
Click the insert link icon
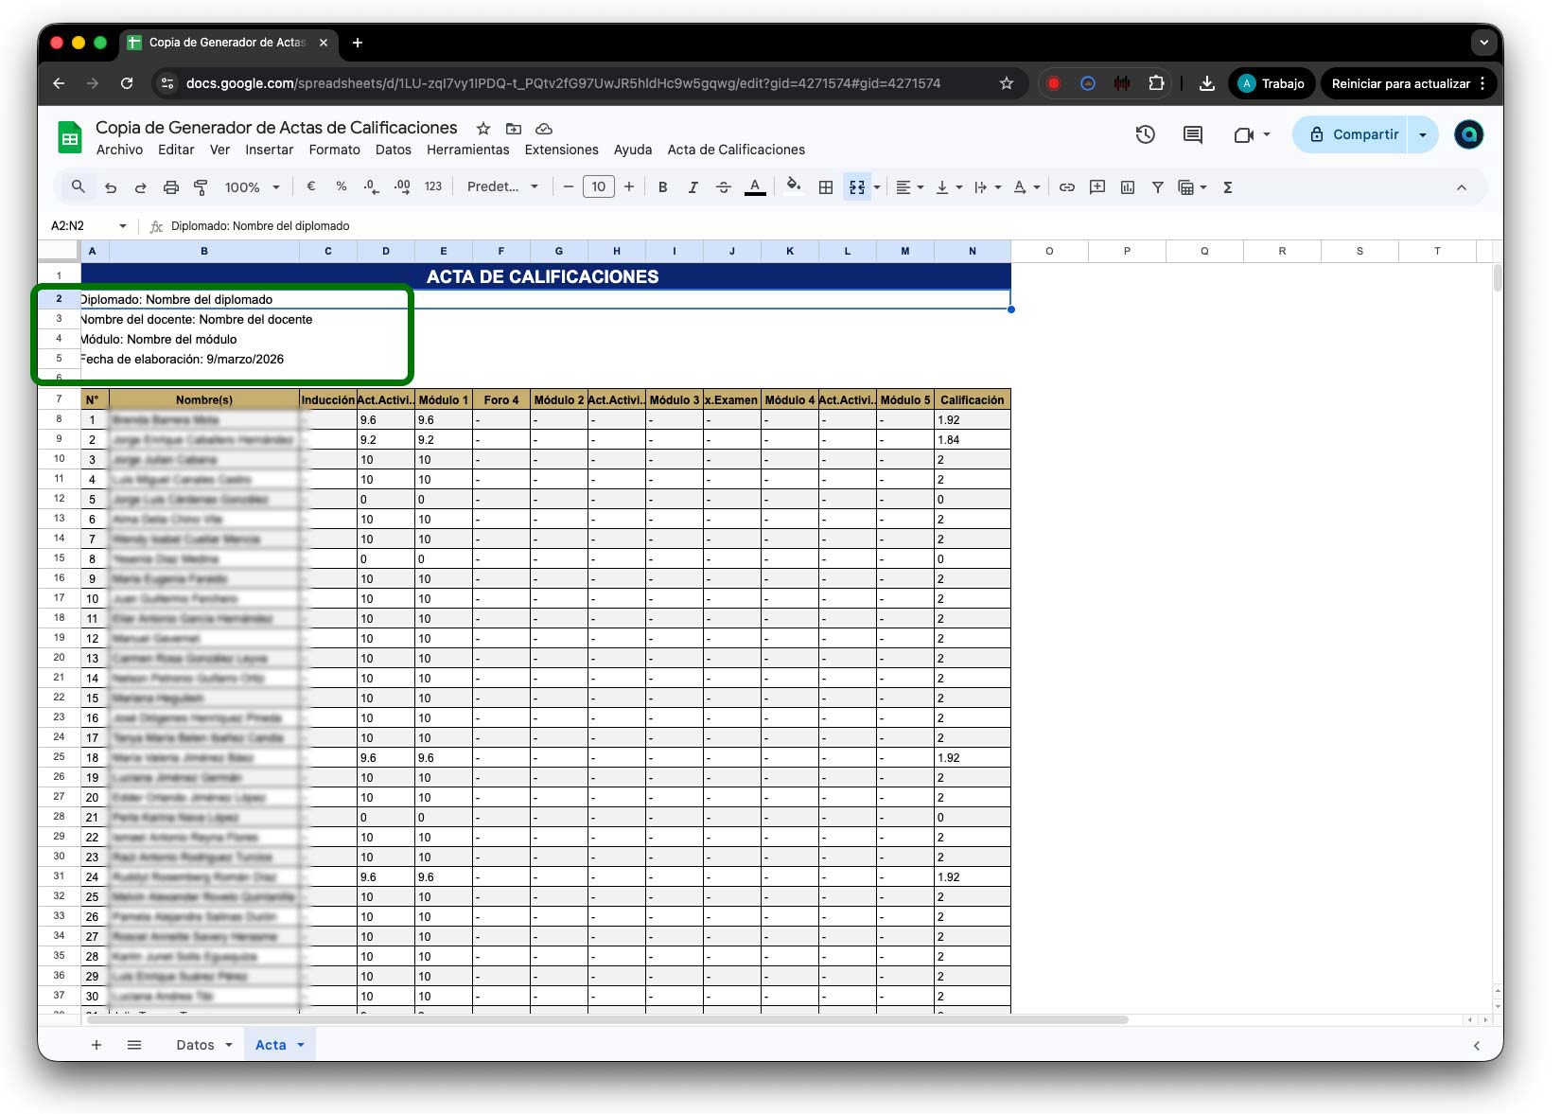coord(1066,187)
